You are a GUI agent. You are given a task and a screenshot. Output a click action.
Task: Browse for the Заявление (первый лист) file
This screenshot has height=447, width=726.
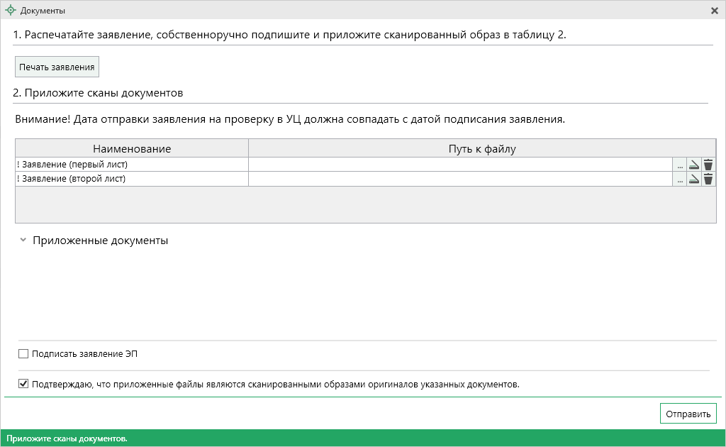pyautogui.click(x=680, y=165)
